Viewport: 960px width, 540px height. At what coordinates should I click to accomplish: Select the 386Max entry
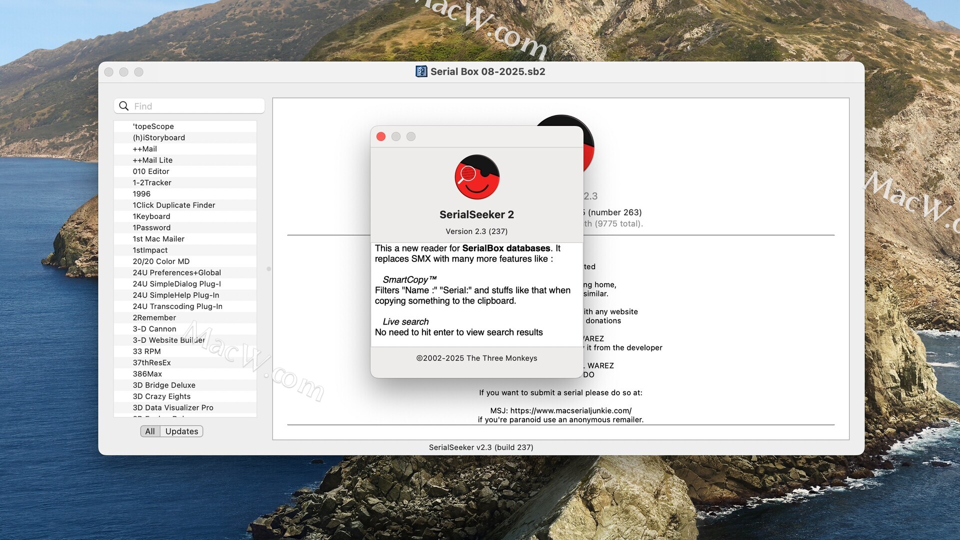click(185, 374)
